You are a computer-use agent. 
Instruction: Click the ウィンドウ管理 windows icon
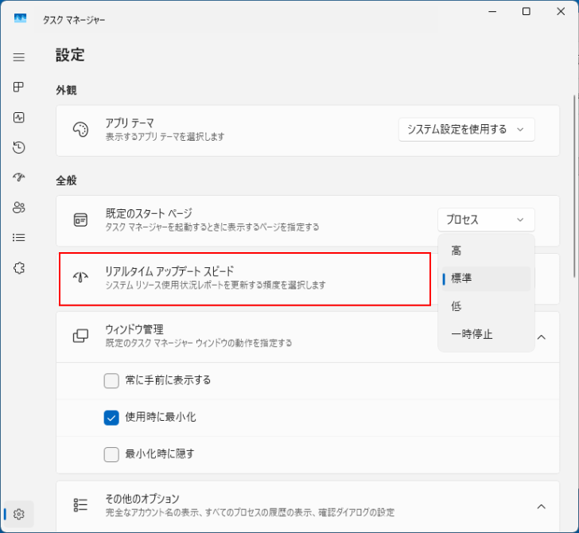[x=80, y=336]
